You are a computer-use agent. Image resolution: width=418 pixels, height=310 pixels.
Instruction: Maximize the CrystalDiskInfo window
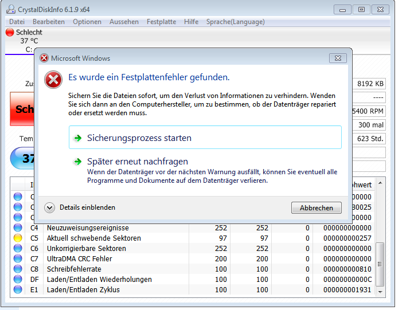pos(361,10)
